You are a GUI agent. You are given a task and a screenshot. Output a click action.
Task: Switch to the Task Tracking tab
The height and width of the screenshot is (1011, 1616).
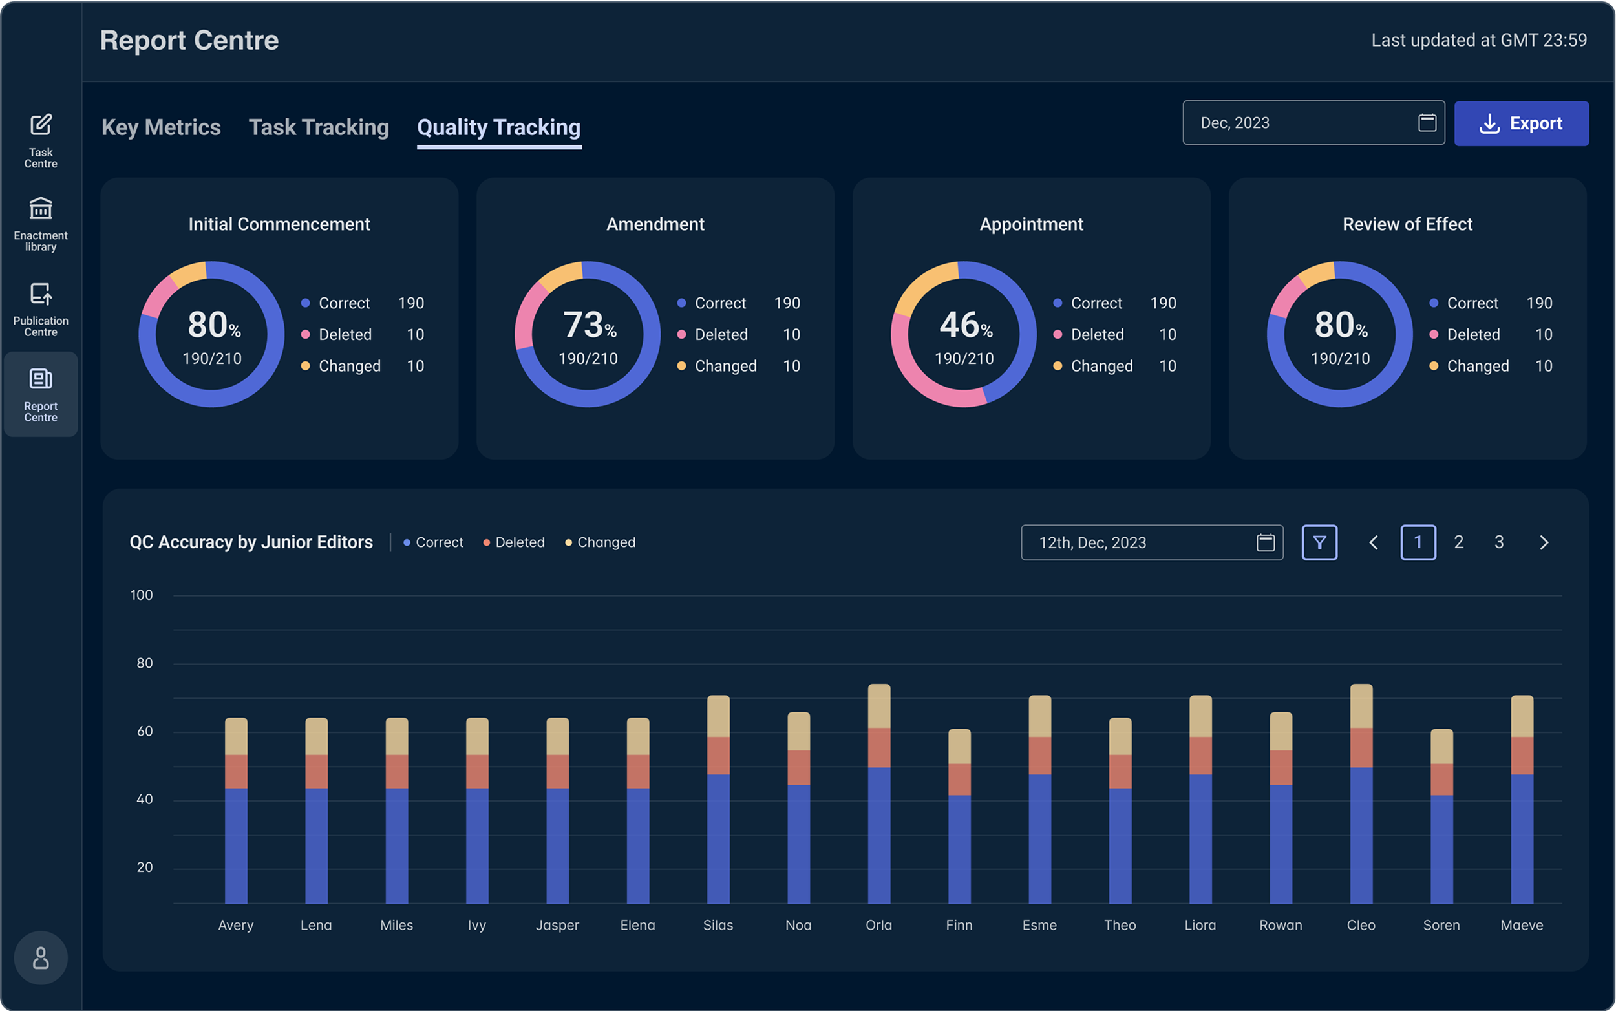point(318,127)
